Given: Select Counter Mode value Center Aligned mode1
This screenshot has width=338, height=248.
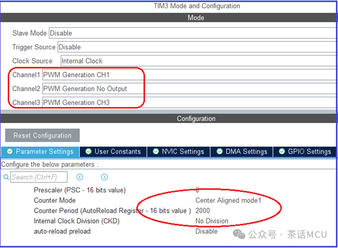Looking at the screenshot, I should tap(228, 200).
